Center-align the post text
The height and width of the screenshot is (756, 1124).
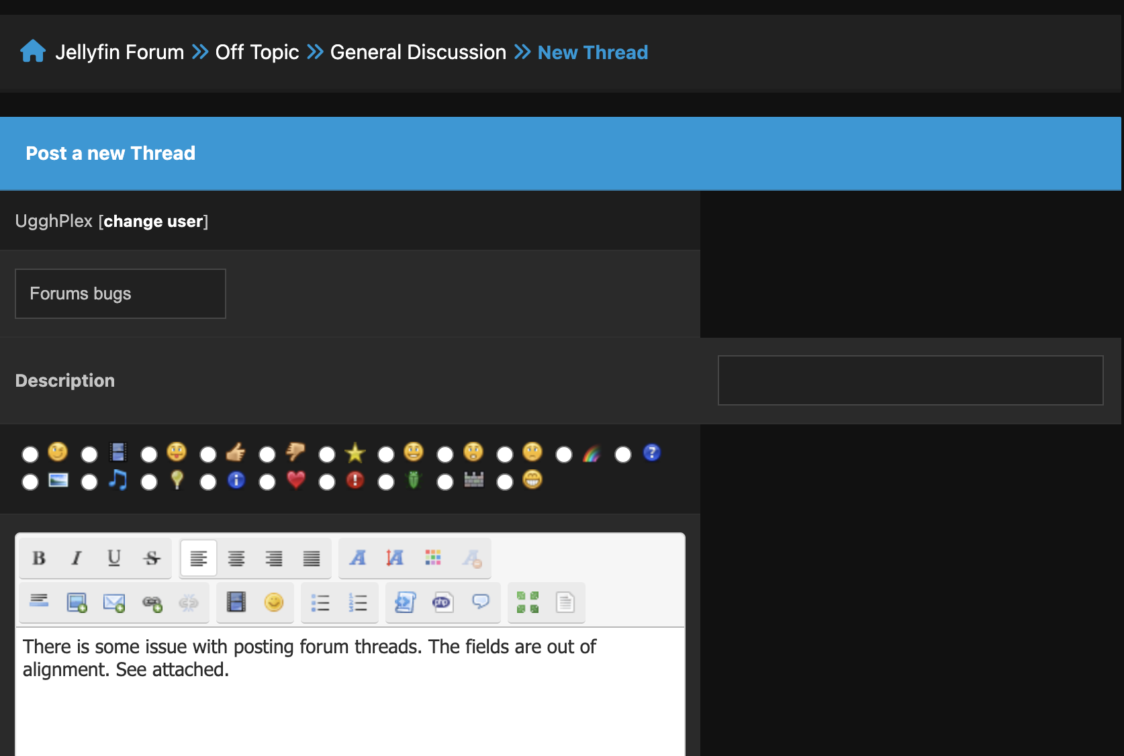click(236, 558)
